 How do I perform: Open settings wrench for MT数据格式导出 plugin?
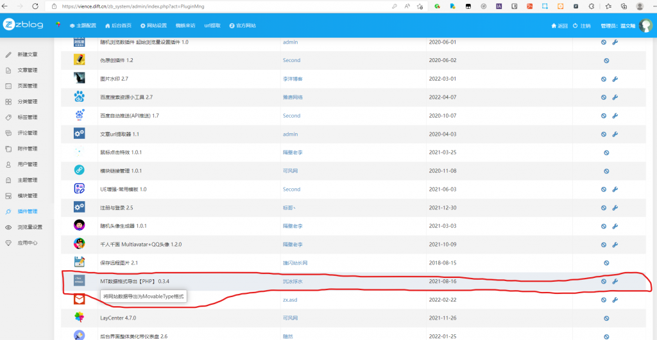tap(615, 281)
